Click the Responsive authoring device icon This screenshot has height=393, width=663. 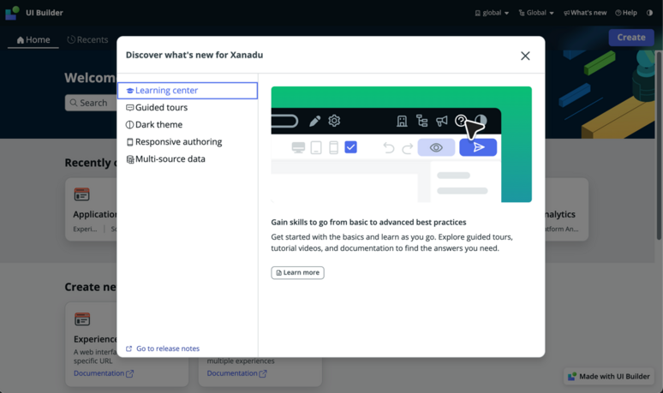point(130,142)
